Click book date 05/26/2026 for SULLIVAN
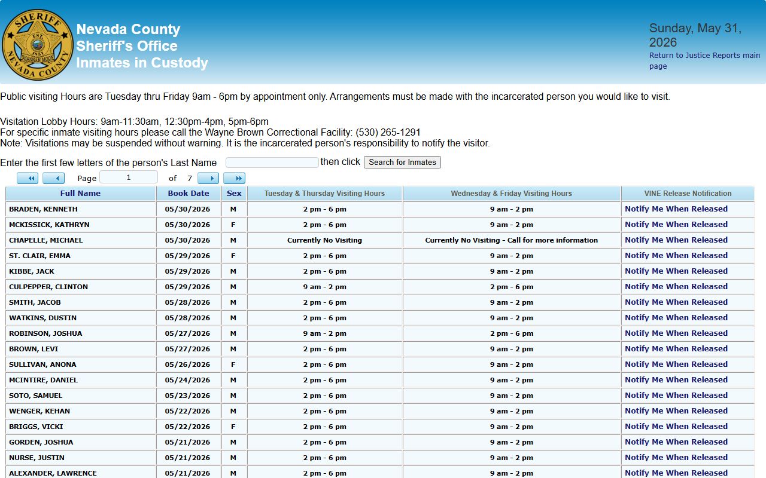 [x=187, y=364]
